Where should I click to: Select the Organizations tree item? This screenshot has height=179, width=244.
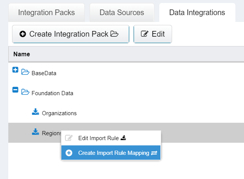pos(59,113)
